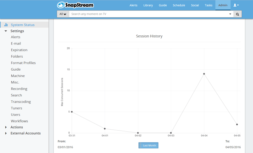Click the System Status chart icon
The image size is (253, 153).
(6, 25)
